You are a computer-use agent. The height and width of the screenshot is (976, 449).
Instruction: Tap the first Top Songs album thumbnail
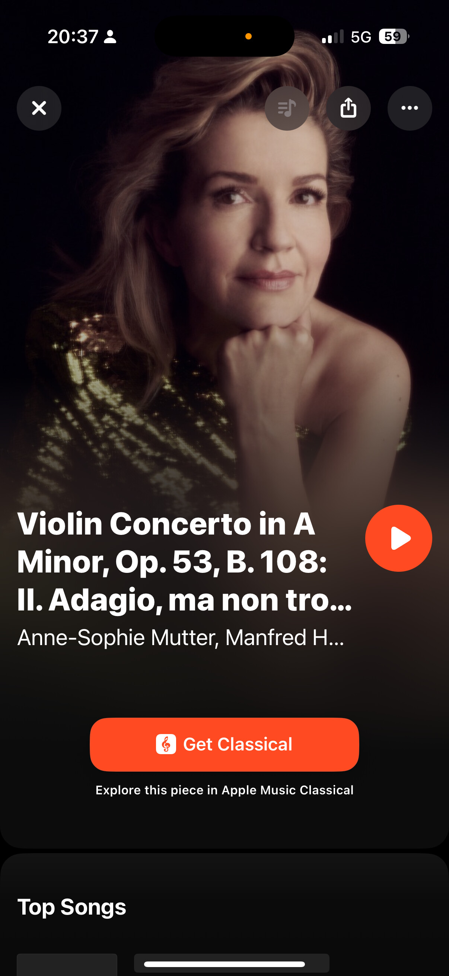67,964
